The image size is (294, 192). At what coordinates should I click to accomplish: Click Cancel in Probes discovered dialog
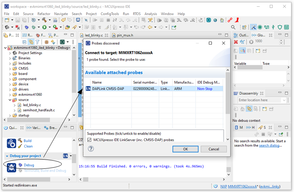[214, 149]
